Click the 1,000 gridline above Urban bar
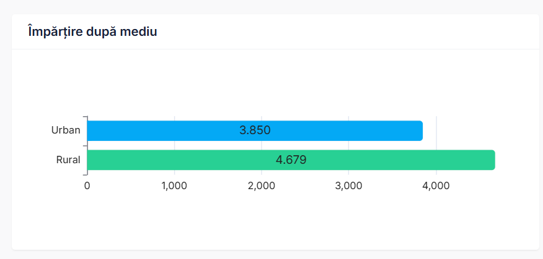 click(x=175, y=118)
